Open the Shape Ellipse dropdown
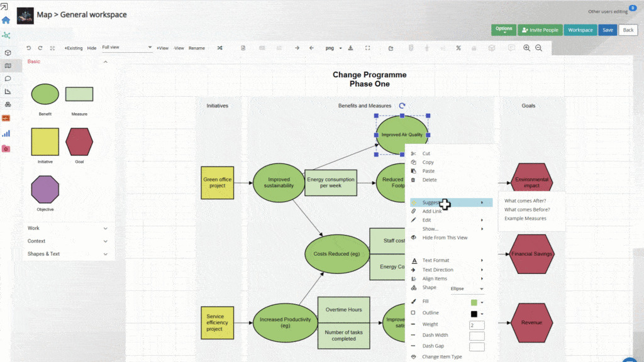 click(467, 288)
